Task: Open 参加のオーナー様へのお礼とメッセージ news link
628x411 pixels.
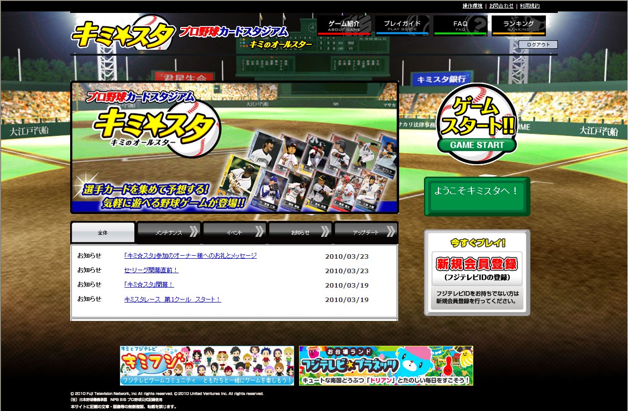Action: click(191, 256)
